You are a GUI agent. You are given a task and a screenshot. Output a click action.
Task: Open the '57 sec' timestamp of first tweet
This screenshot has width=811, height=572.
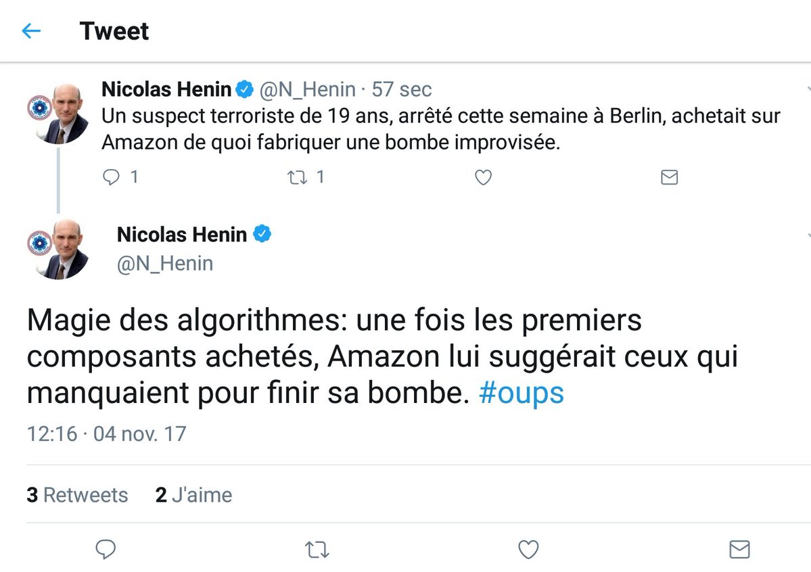tap(401, 89)
